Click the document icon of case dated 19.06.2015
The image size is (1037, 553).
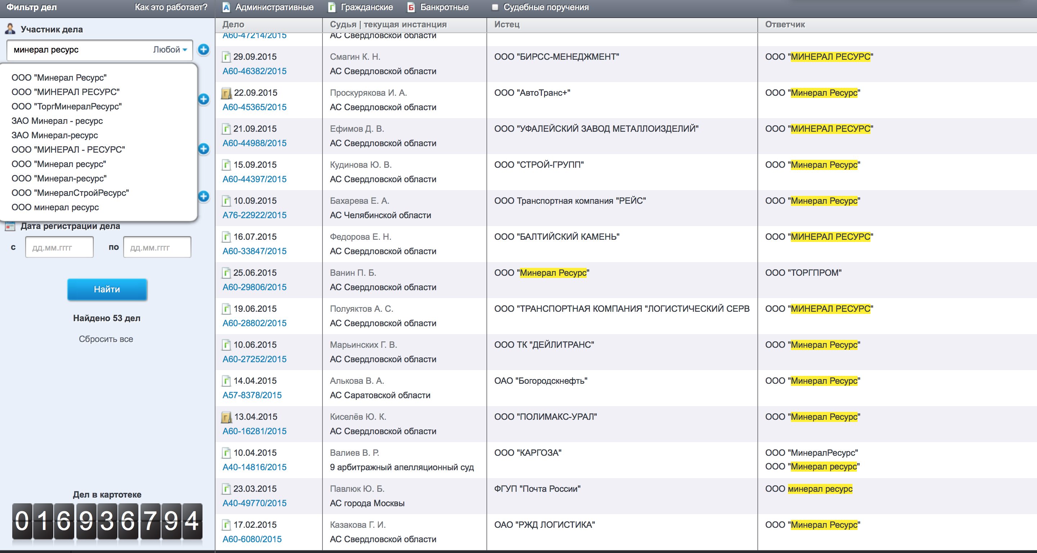[226, 309]
